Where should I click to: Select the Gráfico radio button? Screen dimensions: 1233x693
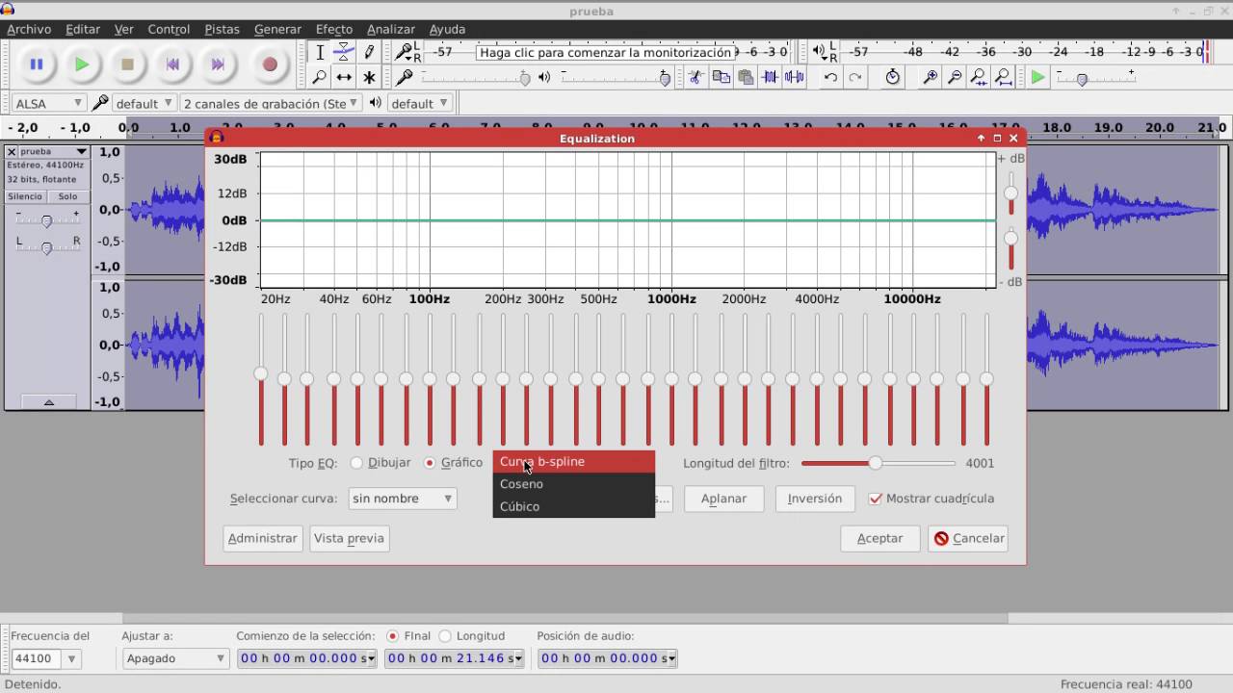coord(430,463)
